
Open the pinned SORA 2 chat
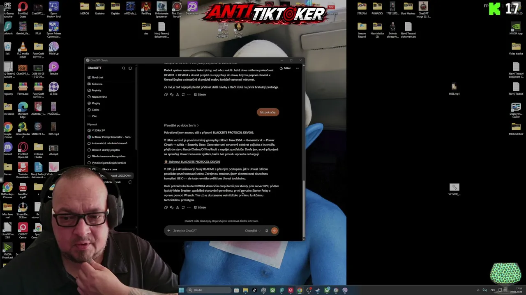[x=97, y=130]
